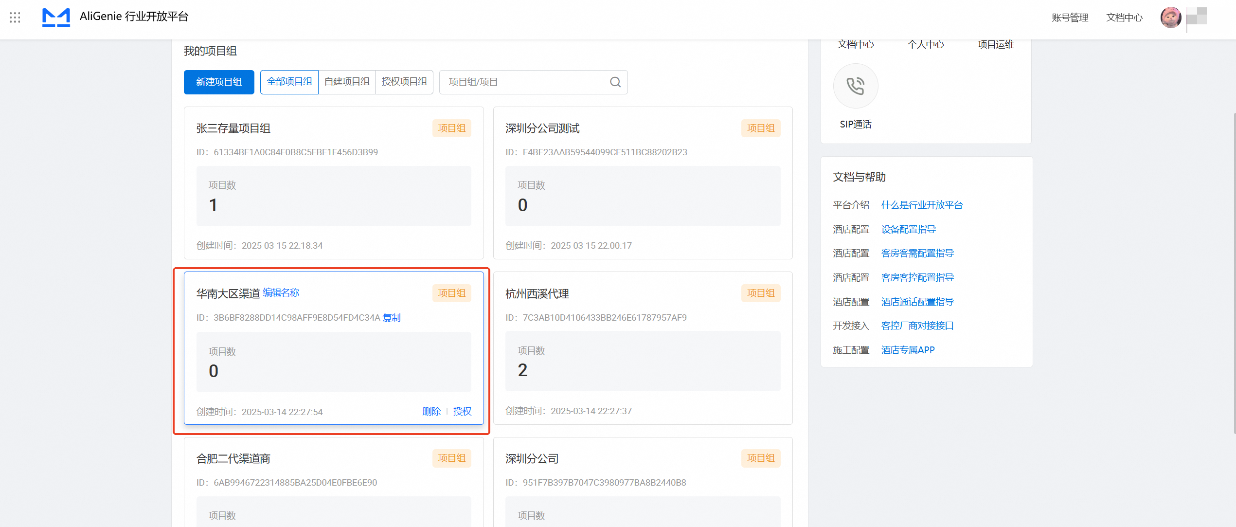Click 项目组 tag on 张三存量项目组 card
Viewport: 1236px width, 527px height.
[x=452, y=128]
